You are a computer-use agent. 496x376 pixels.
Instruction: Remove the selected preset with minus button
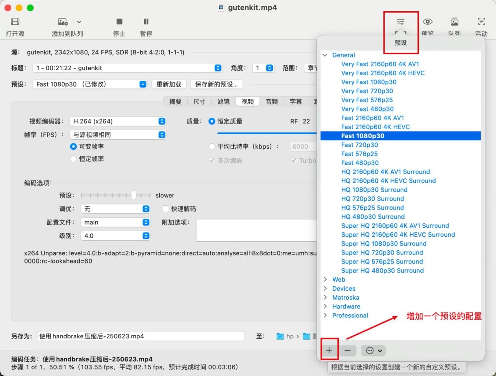[348, 350]
